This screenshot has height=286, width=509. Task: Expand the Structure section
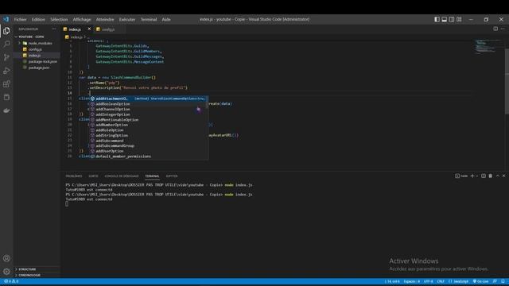click(x=37, y=269)
